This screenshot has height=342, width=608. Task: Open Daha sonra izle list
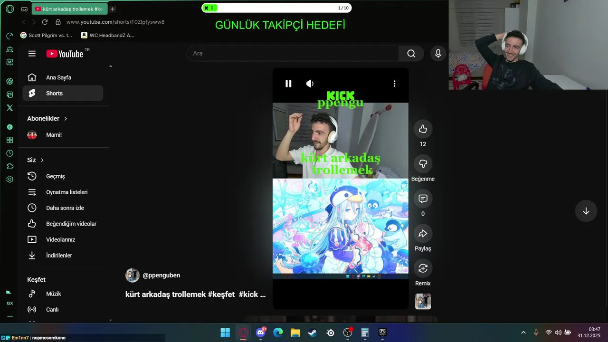(x=63, y=208)
